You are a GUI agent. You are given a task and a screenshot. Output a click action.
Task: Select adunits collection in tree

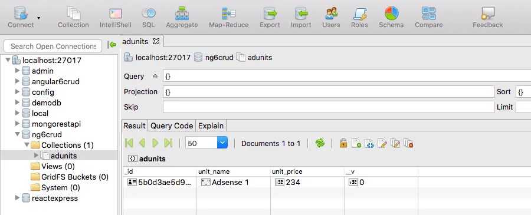[x=64, y=156]
